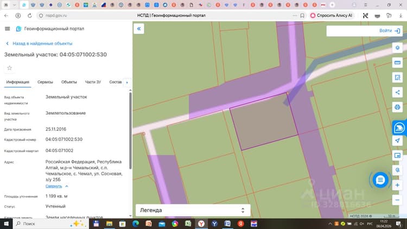Zoom in the map with plus
This screenshot has width=407, height=229.
397,185
